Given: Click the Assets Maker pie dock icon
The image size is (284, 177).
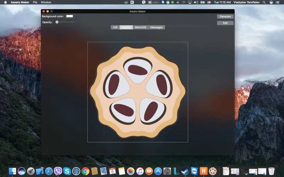Looking at the screenshot, I should click(212, 171).
